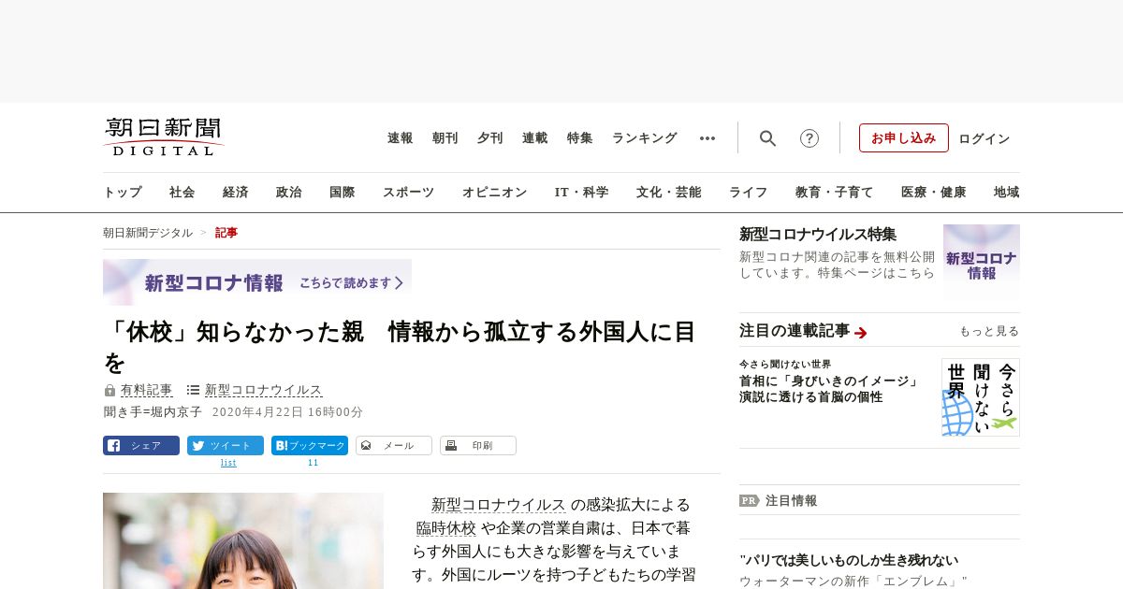Image resolution: width=1123 pixels, height=589 pixels.
Task: Print article with 印刷 button
Action: point(478,446)
